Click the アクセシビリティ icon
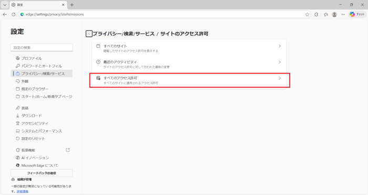 tap(17, 123)
